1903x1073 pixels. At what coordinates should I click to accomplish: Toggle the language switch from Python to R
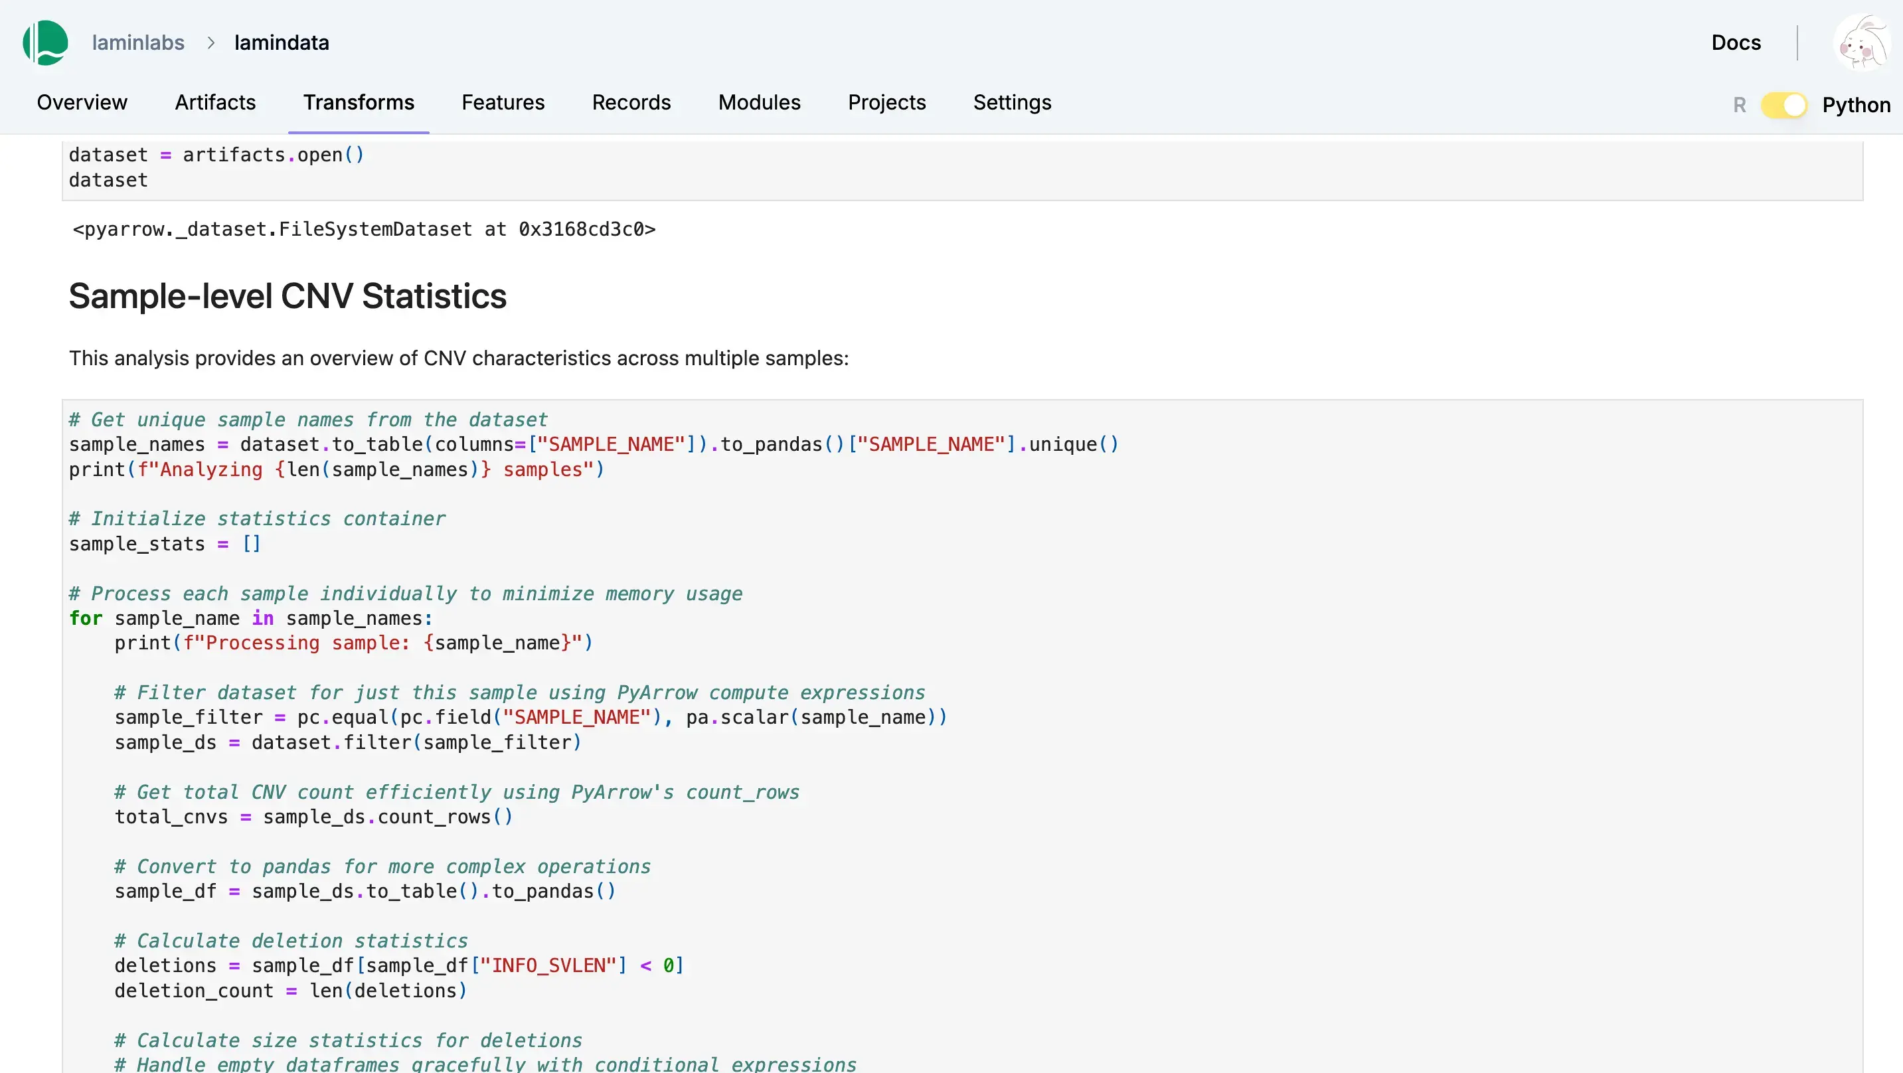(1784, 104)
